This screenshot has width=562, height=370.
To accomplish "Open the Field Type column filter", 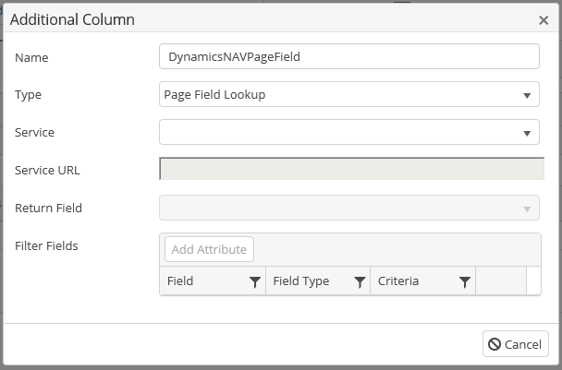I will point(360,282).
